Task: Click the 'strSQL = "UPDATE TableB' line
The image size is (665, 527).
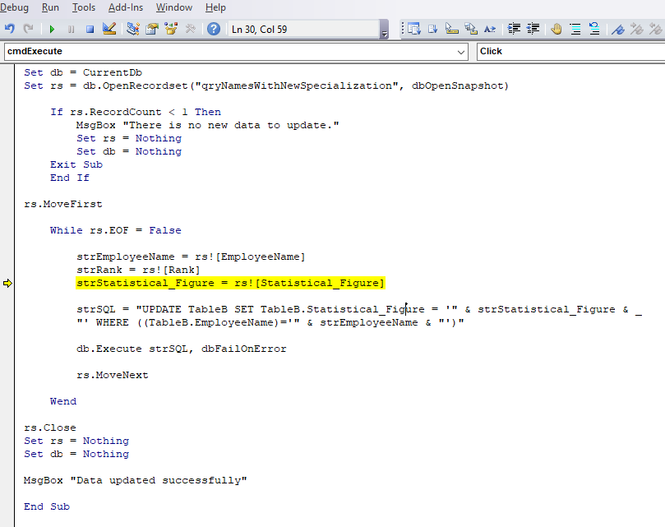Action: (x=359, y=309)
